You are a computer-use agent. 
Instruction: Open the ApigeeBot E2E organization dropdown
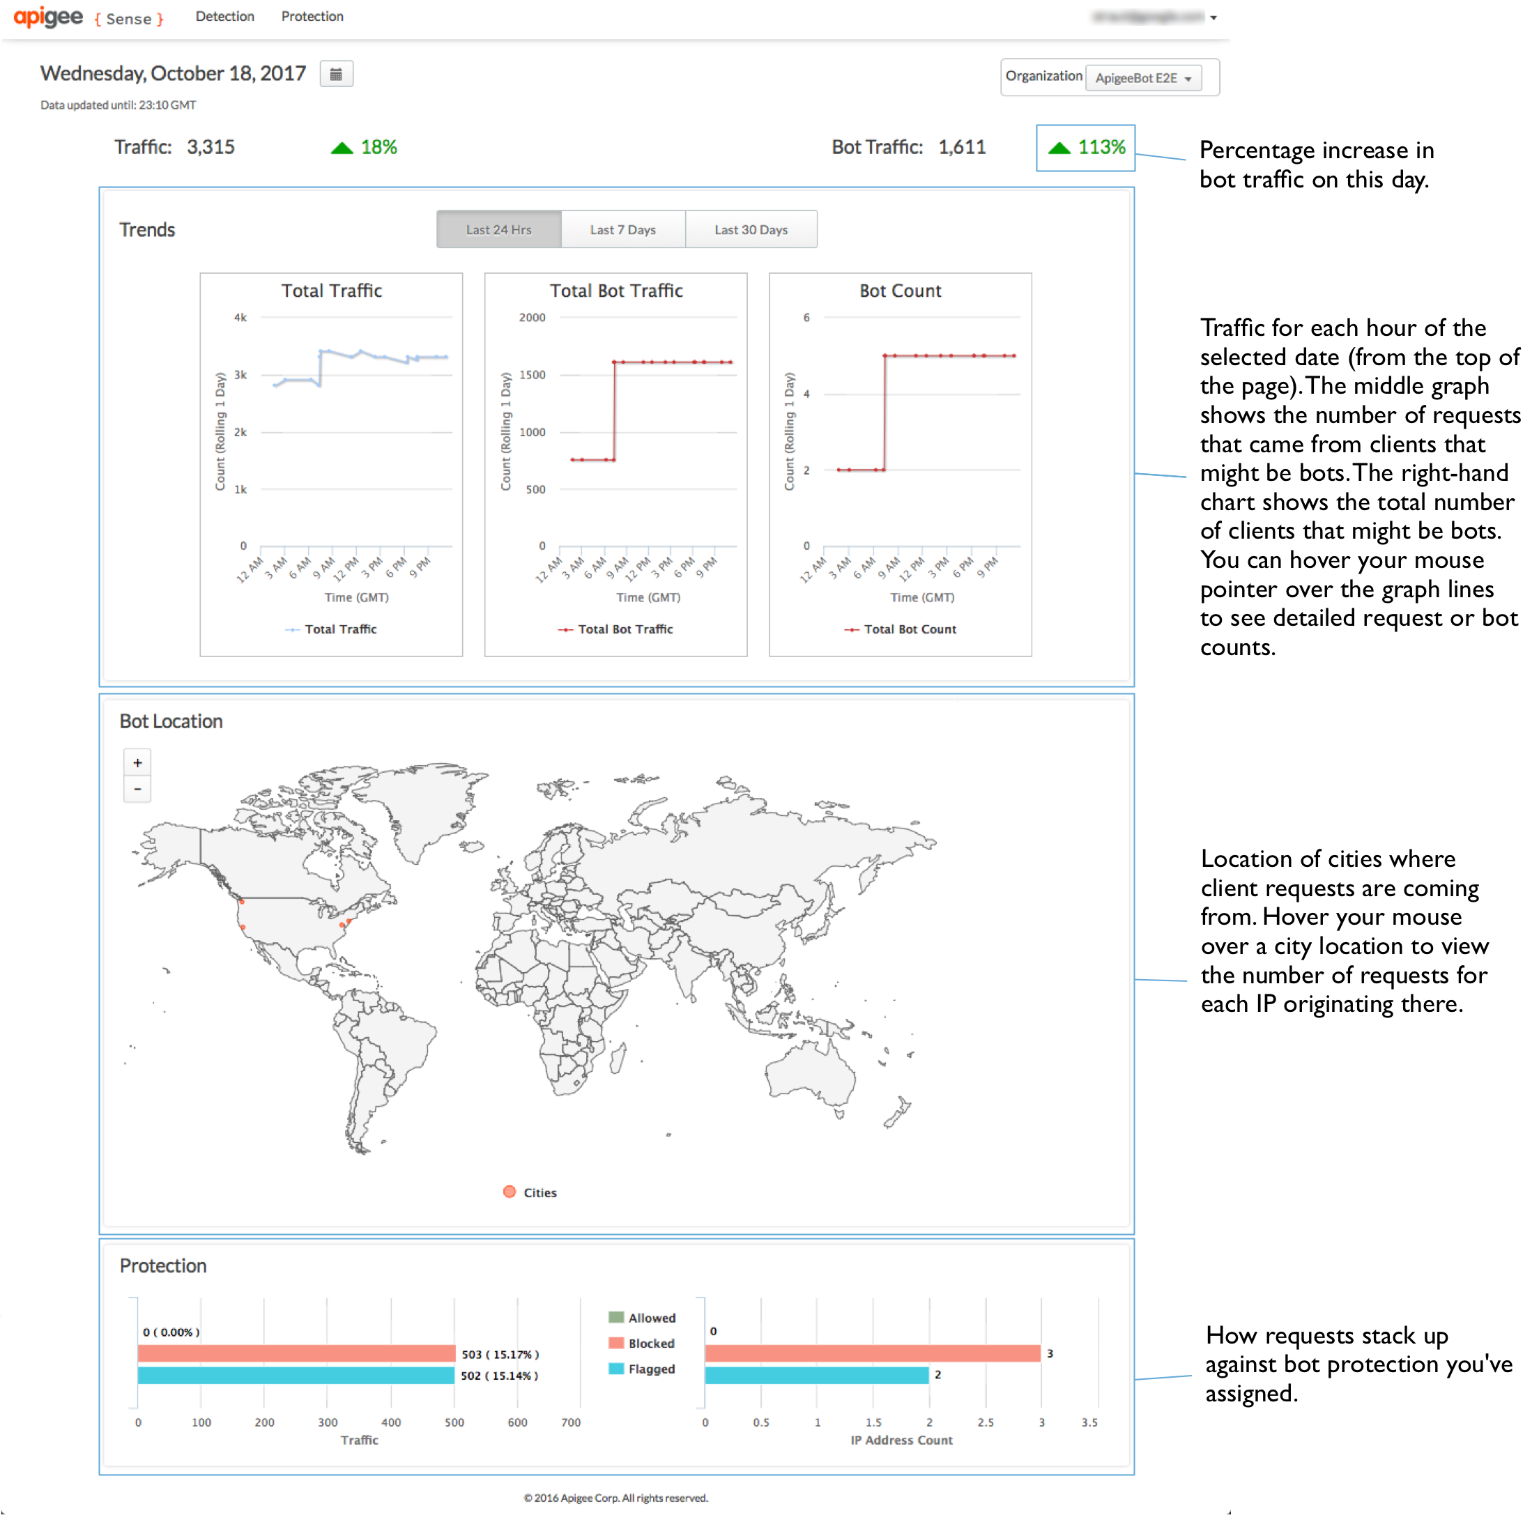click(1142, 78)
